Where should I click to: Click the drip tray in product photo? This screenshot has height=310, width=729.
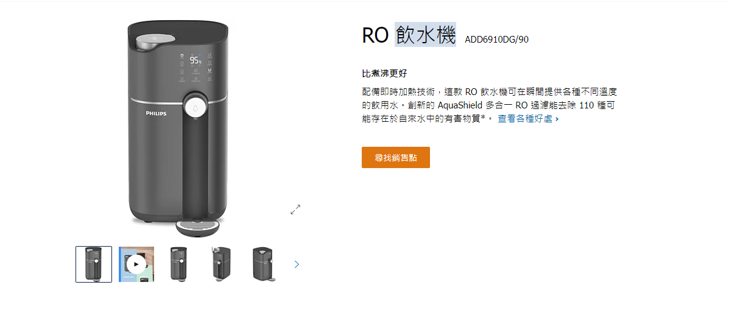pyautogui.click(x=199, y=227)
